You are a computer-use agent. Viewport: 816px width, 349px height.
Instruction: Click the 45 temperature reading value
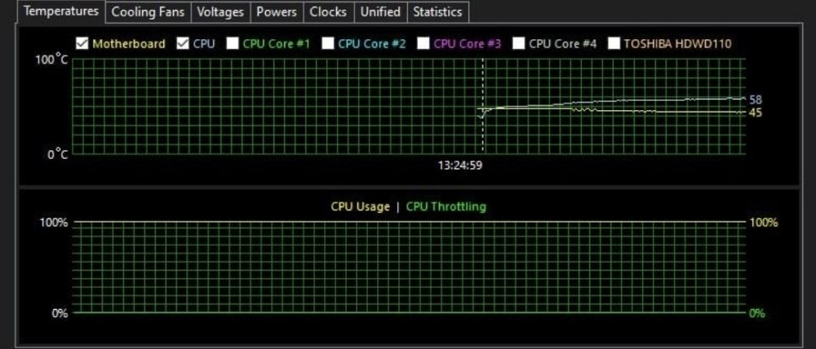tap(755, 113)
